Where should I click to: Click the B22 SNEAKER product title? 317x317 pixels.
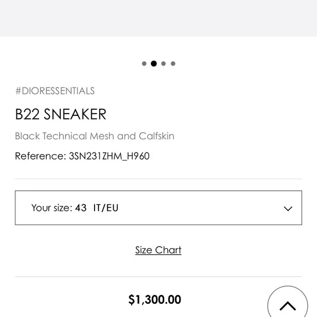coord(61,114)
